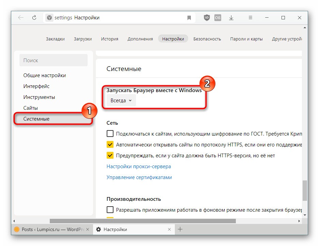The height and width of the screenshot is (246, 319).
Task: Click the bookmark icon in address bar
Action: pyautogui.click(x=189, y=18)
